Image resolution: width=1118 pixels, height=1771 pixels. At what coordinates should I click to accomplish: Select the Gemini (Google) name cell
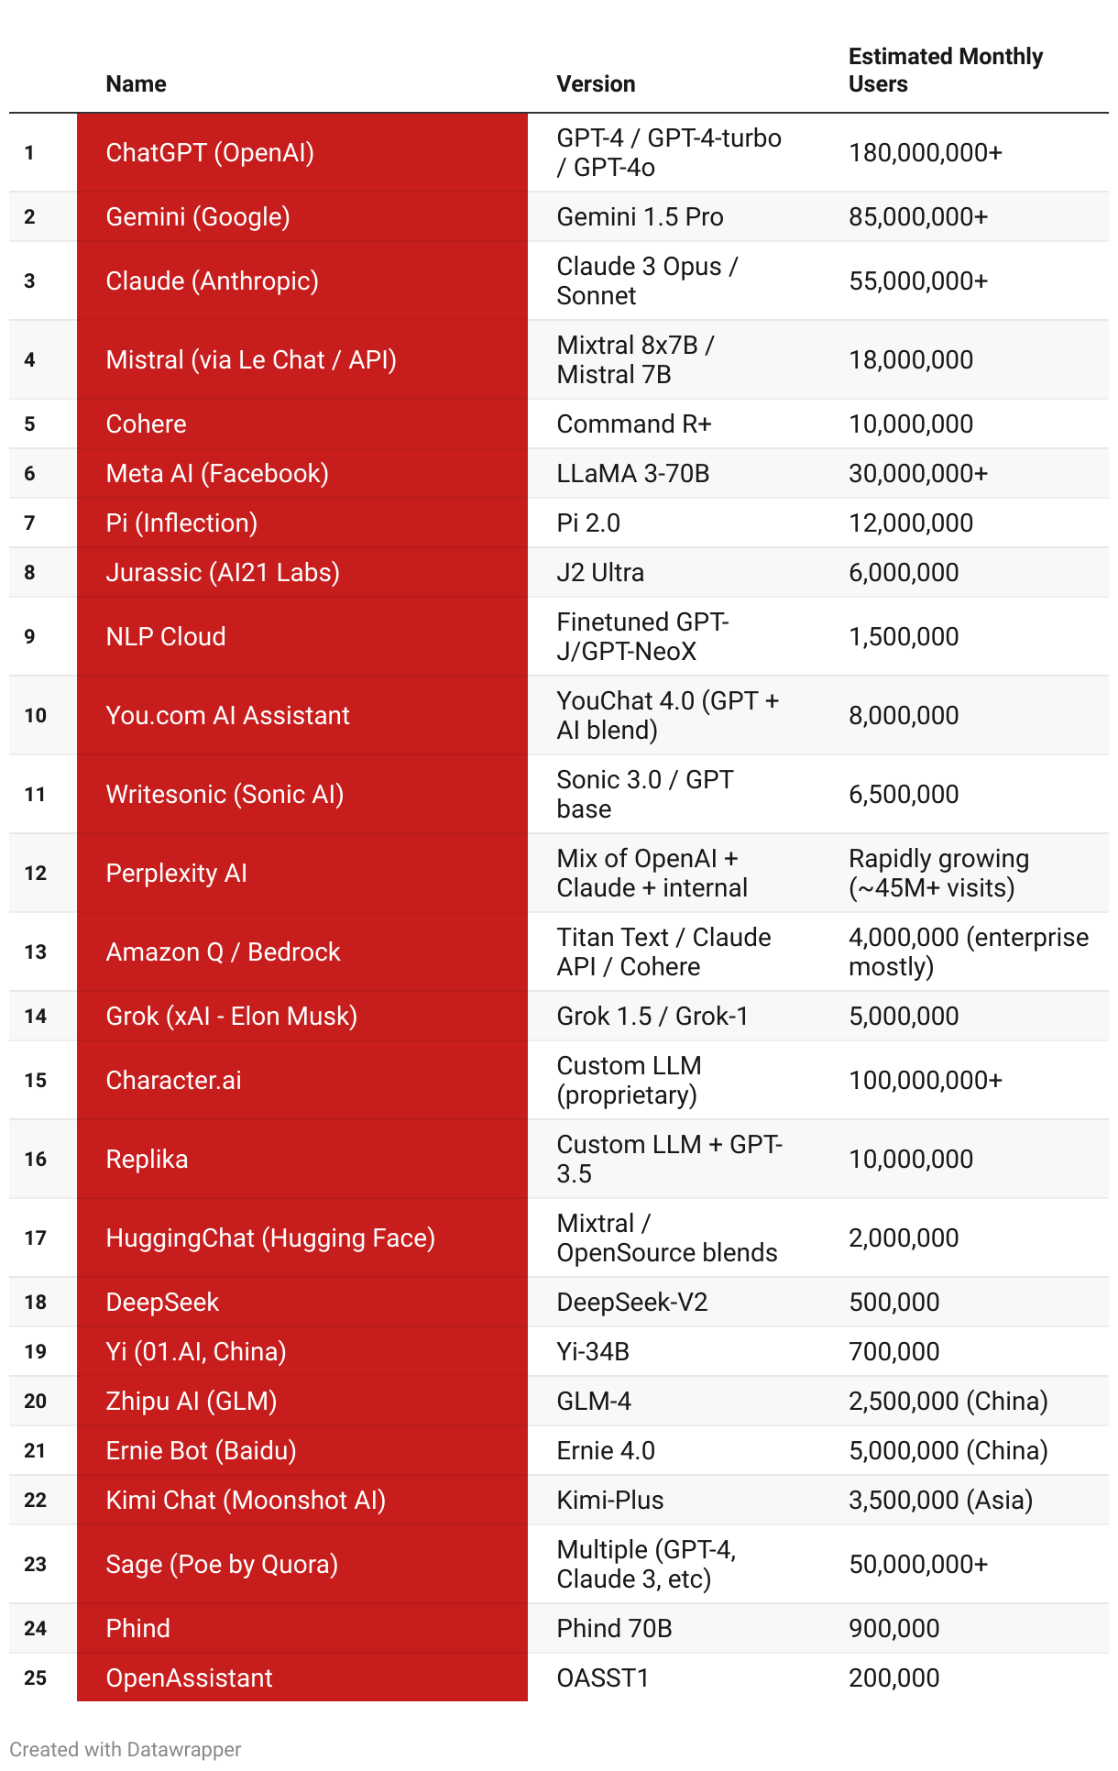(x=198, y=217)
